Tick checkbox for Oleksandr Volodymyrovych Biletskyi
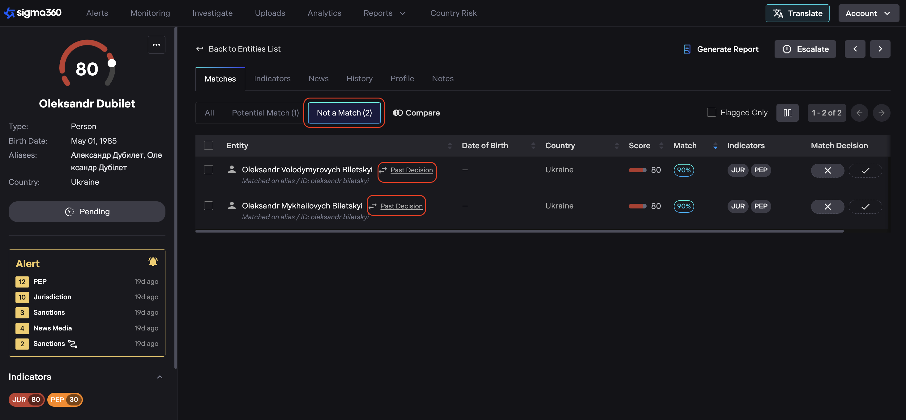 [208, 170]
